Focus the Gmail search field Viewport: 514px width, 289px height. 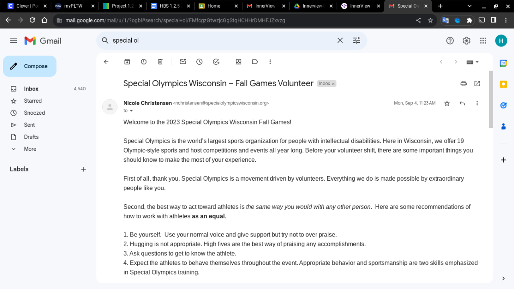222,40
